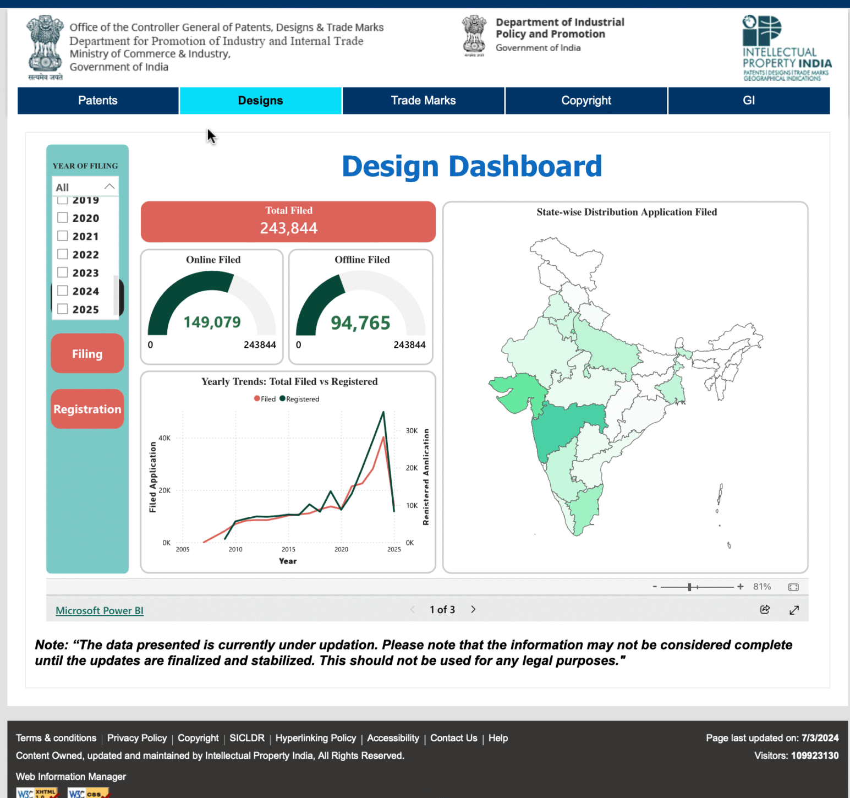Click the Online Filed gauge
This screenshot has width=850, height=798.
point(212,307)
